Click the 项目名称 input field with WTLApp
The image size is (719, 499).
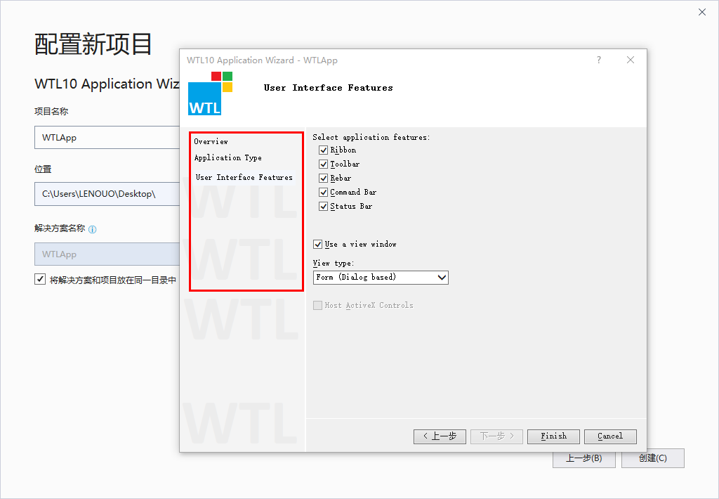[107, 137]
